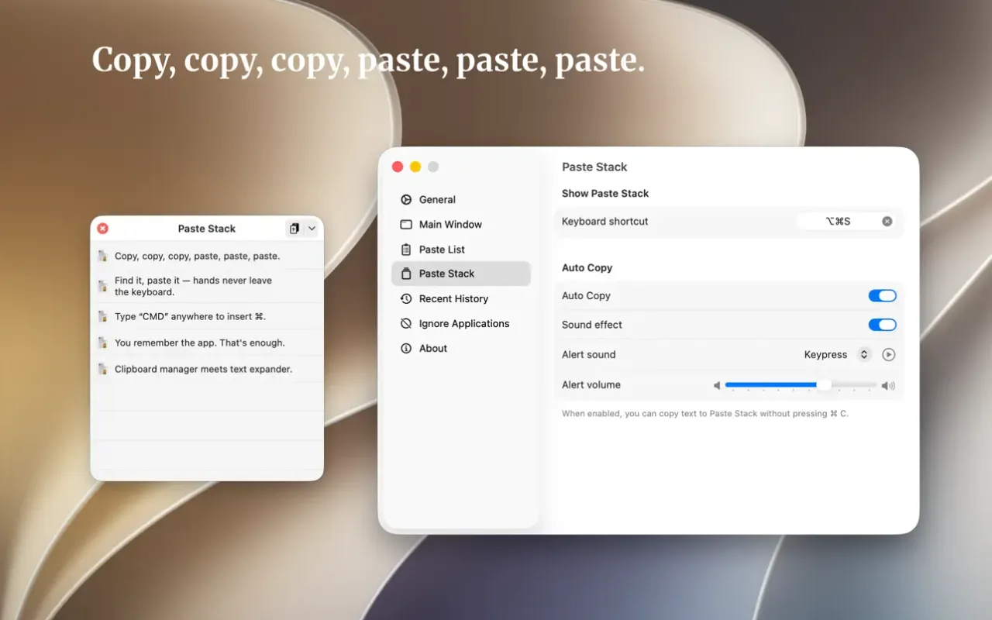
Task: Select the Paste Stack sidebar item
Action: [461, 274]
